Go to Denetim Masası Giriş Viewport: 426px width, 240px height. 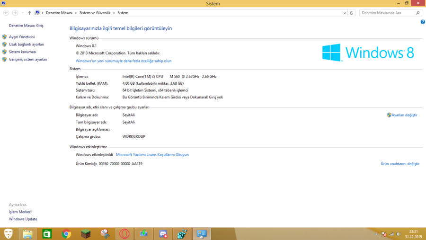pyautogui.click(x=26, y=26)
